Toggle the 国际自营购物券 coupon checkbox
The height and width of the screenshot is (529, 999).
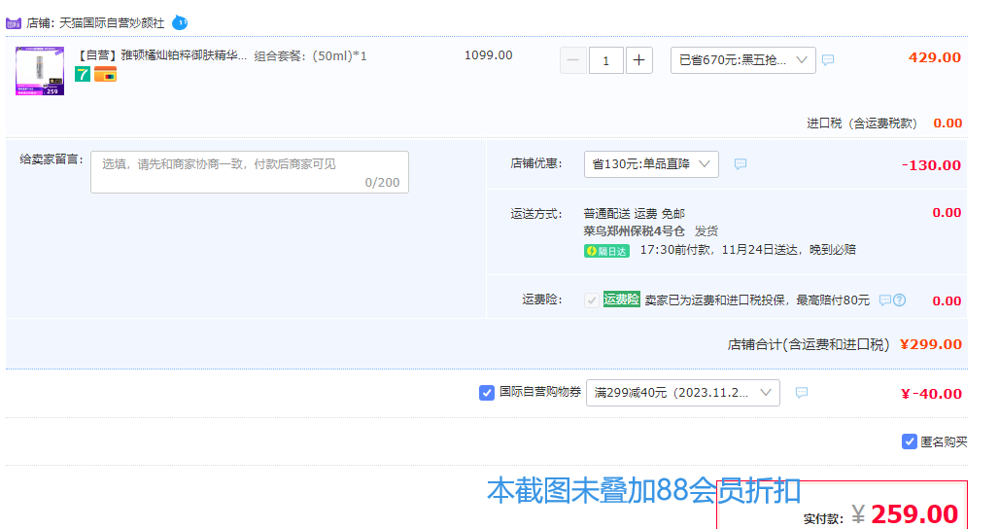point(487,393)
